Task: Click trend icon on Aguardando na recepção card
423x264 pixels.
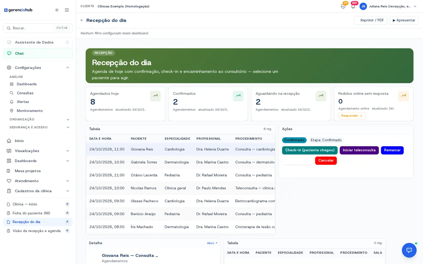Action: click(321, 96)
